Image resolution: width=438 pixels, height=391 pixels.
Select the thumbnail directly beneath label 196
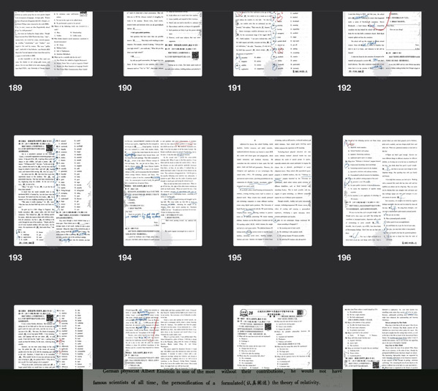(x=382, y=337)
